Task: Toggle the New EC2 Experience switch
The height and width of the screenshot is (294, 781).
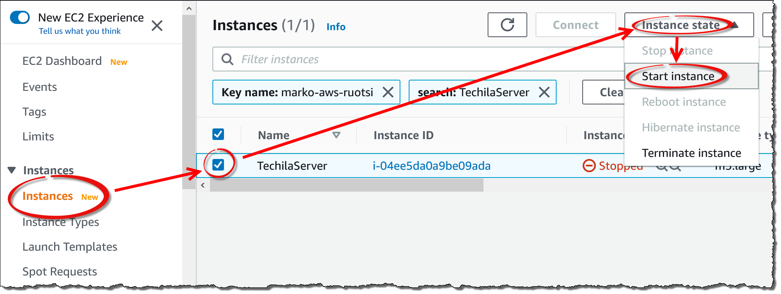Action: click(20, 18)
